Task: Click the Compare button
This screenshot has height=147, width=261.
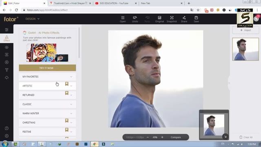Action: pyautogui.click(x=176, y=137)
